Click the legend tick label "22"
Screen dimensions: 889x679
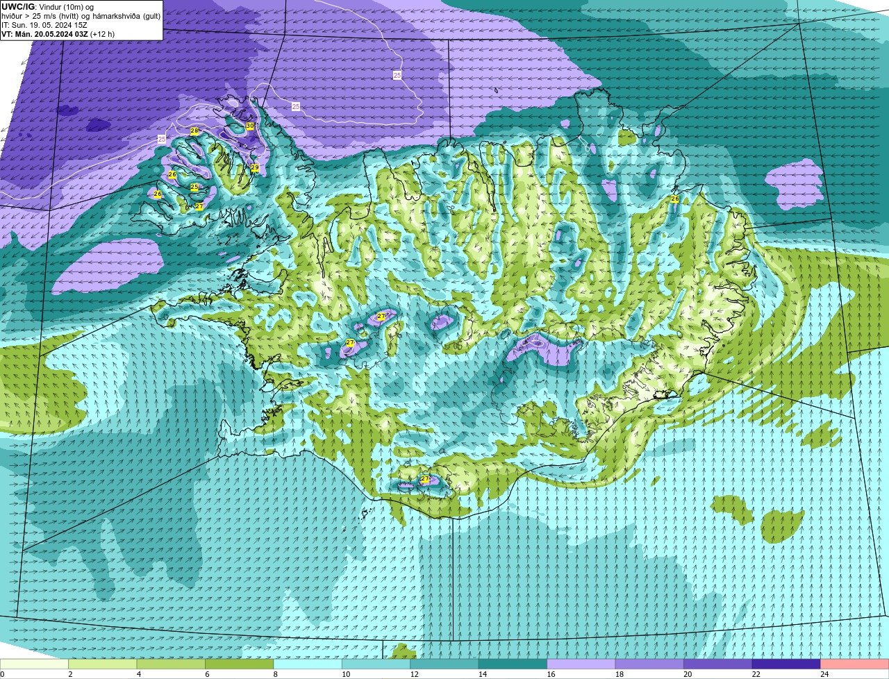756,674
